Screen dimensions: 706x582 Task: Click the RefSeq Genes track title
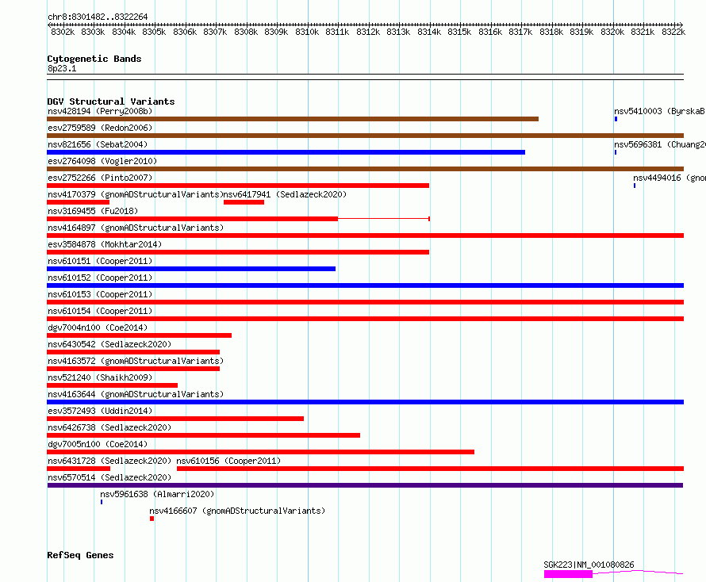tap(80, 555)
